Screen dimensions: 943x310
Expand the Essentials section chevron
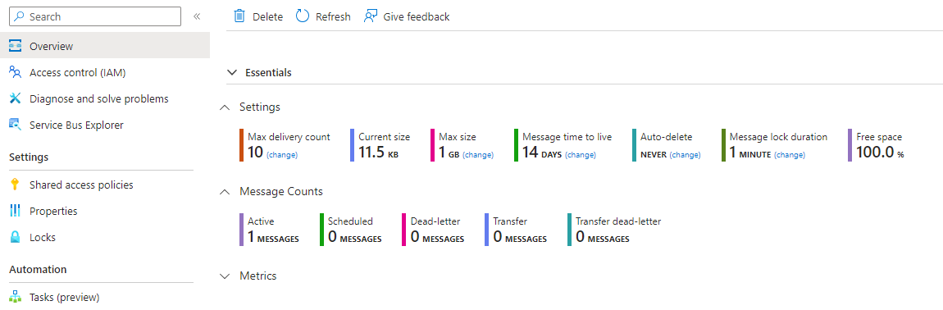click(232, 73)
